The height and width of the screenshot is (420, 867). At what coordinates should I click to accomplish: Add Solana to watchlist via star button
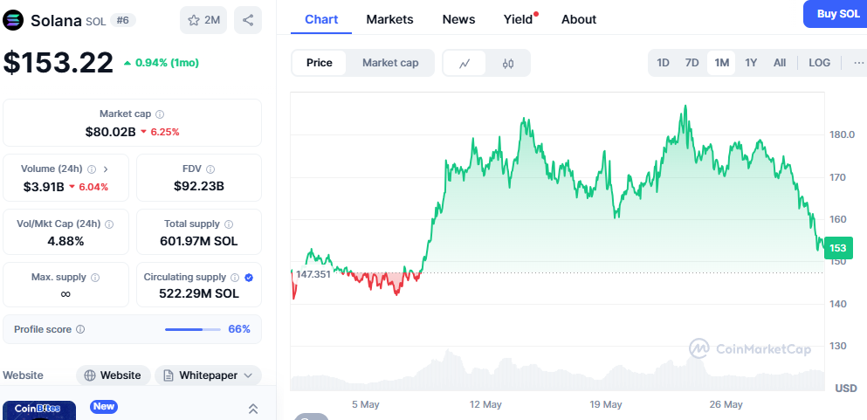[203, 20]
